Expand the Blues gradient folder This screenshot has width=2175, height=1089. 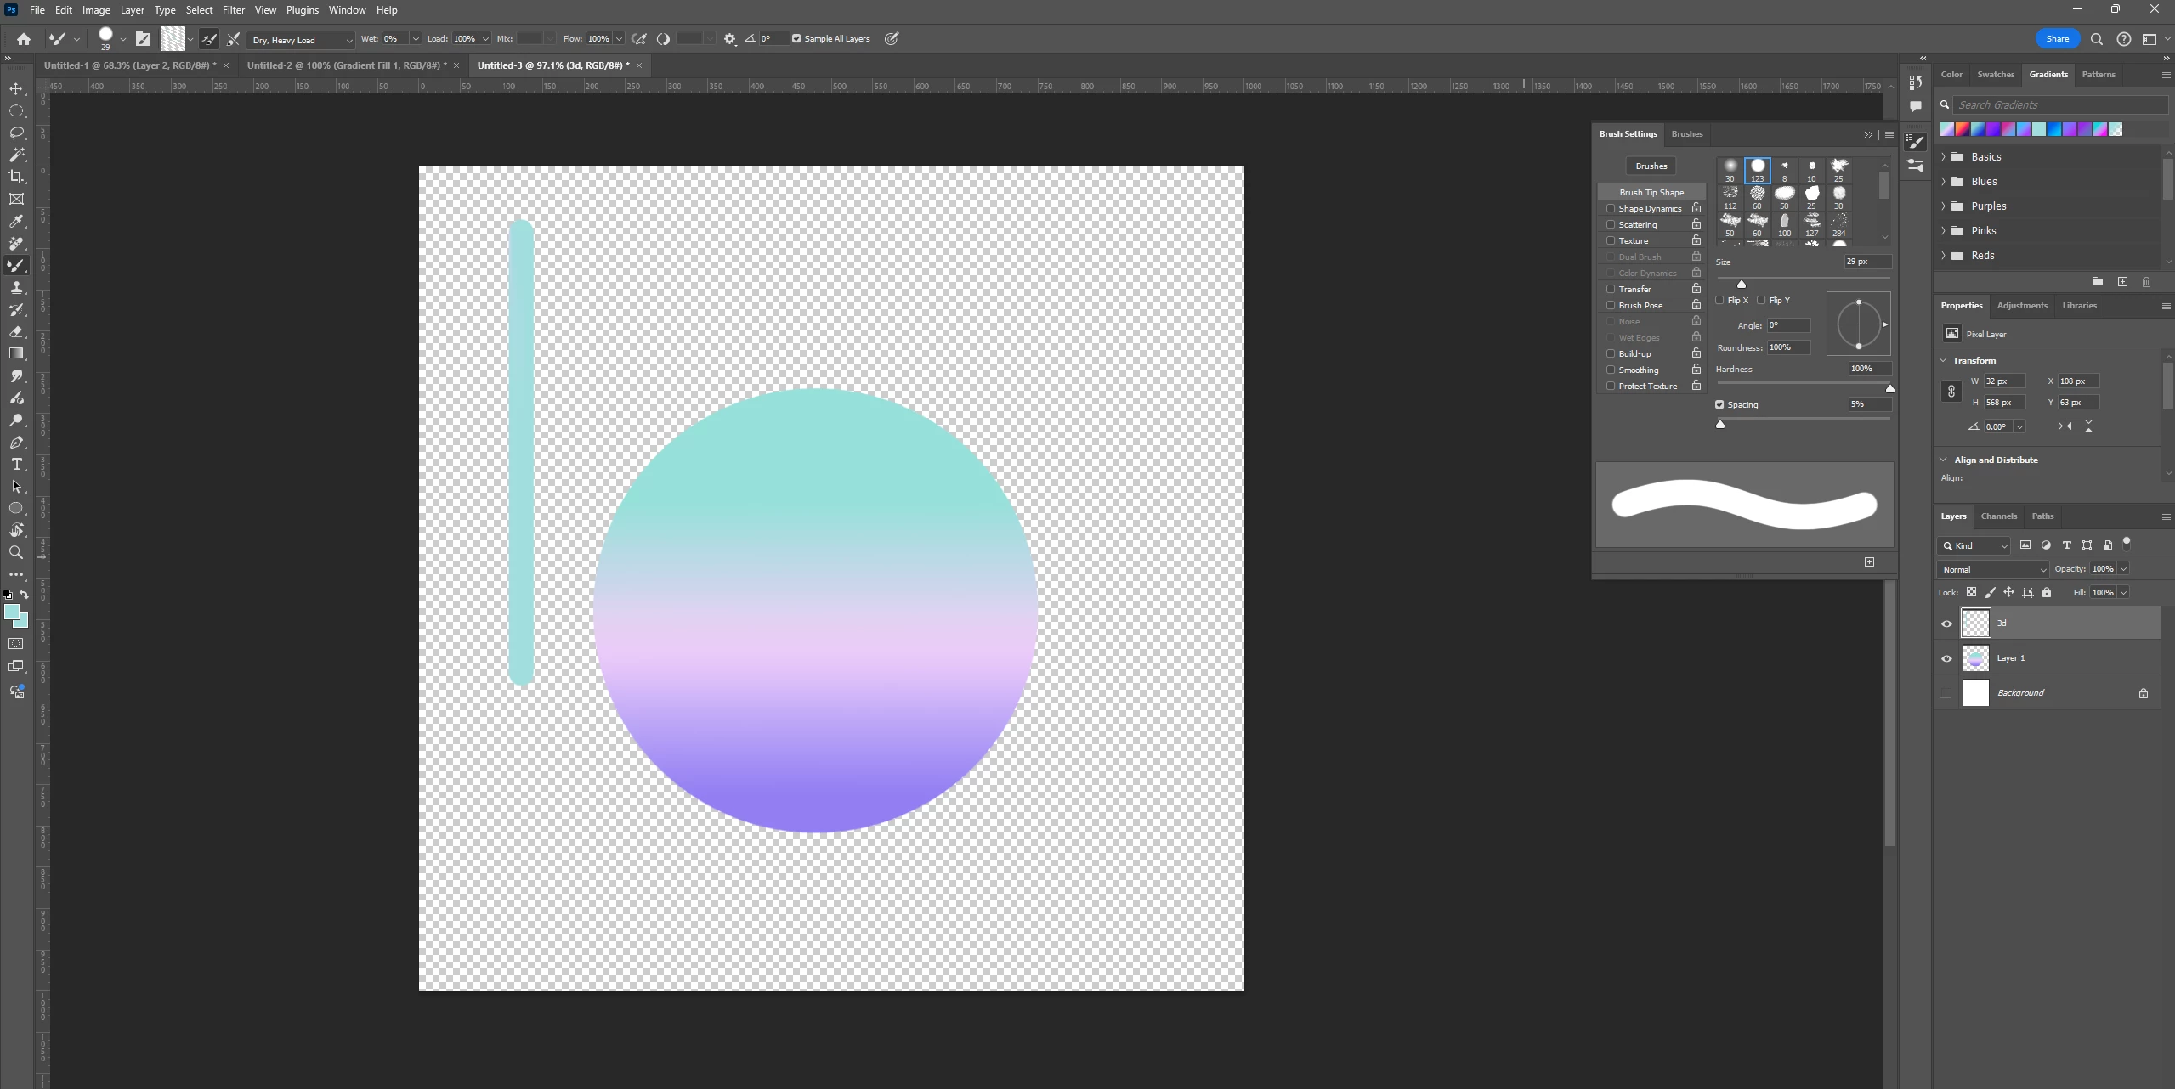[x=1943, y=182]
